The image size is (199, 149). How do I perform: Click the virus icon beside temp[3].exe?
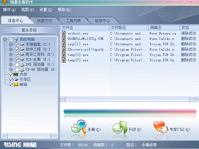pos(64,55)
